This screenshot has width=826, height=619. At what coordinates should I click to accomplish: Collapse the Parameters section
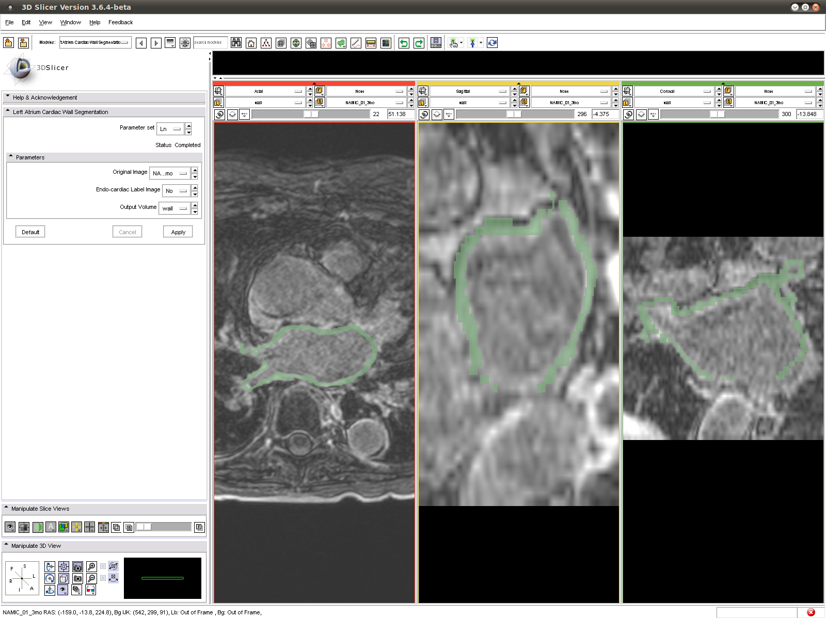[11, 157]
